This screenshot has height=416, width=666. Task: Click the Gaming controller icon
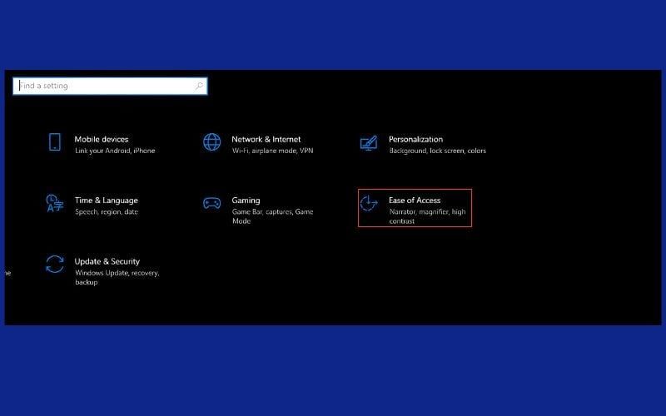[x=212, y=203]
